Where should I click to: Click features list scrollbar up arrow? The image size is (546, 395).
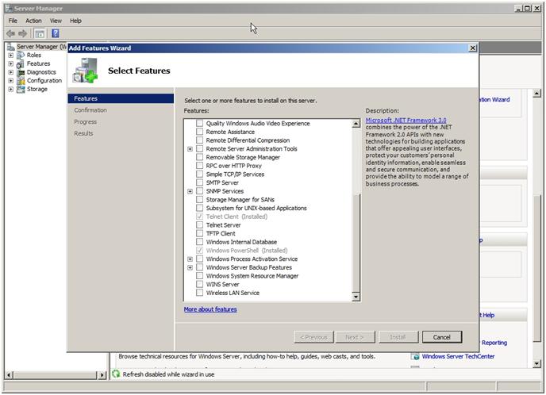[356, 124]
